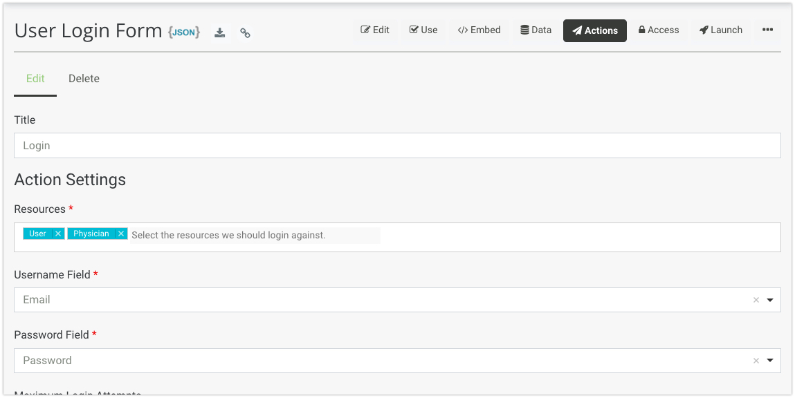The height and width of the screenshot is (398, 795).
Task: Open the more options ellipsis menu
Action: (x=767, y=30)
